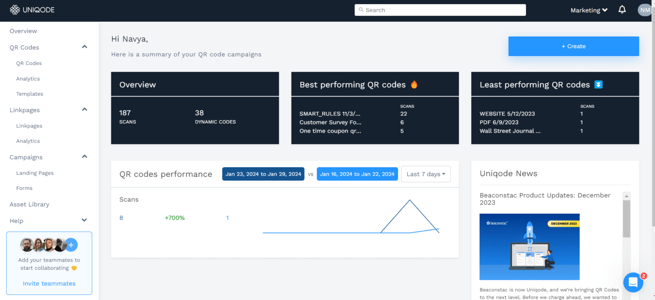Go to Templates in the sidebar

coord(29,94)
